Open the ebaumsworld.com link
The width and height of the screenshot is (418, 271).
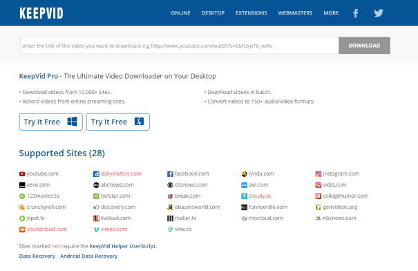(198, 207)
